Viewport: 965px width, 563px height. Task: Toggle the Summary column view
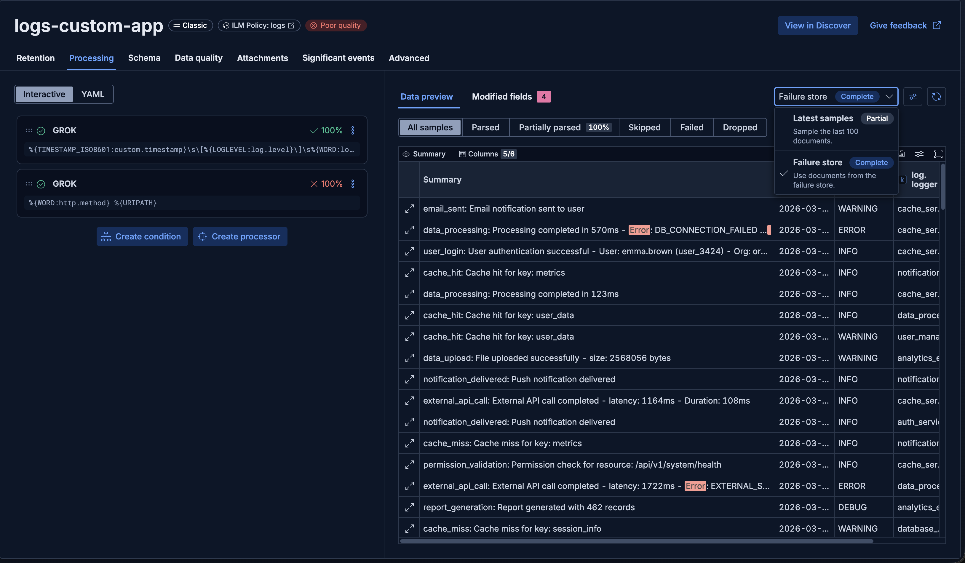tap(424, 154)
